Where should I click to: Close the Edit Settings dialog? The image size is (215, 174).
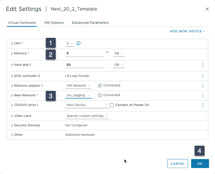coord(207,9)
